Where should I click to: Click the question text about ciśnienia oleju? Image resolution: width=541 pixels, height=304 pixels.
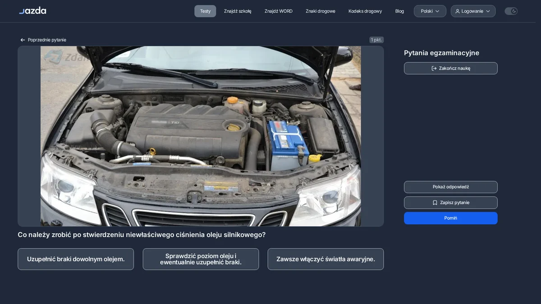click(142, 235)
